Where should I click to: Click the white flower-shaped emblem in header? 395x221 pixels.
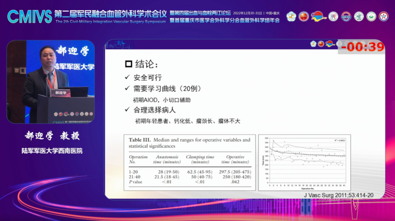(291, 16)
